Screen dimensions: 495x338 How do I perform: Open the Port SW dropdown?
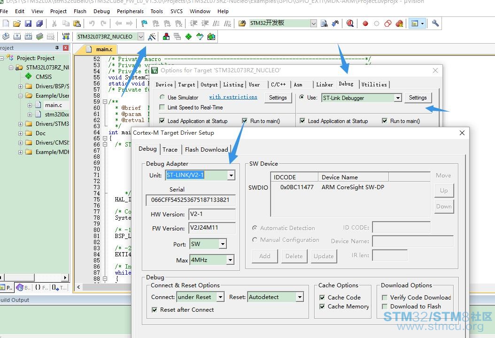coord(223,244)
